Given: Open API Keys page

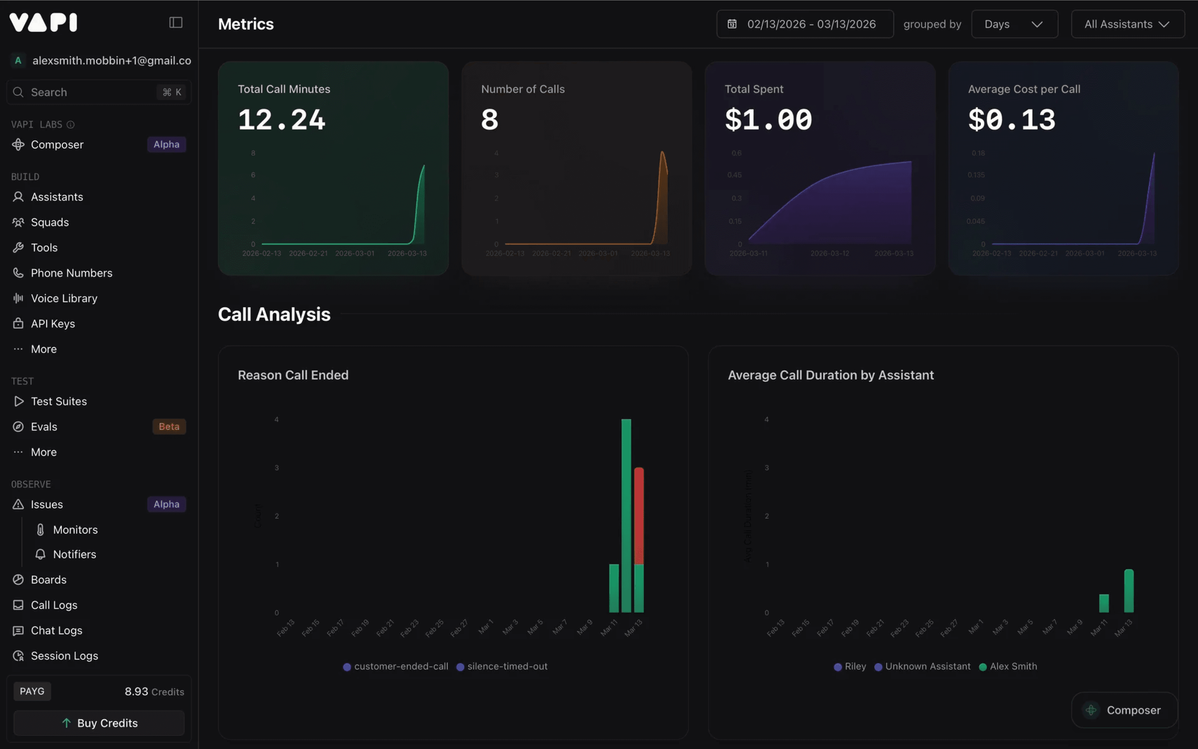Looking at the screenshot, I should pos(53,324).
